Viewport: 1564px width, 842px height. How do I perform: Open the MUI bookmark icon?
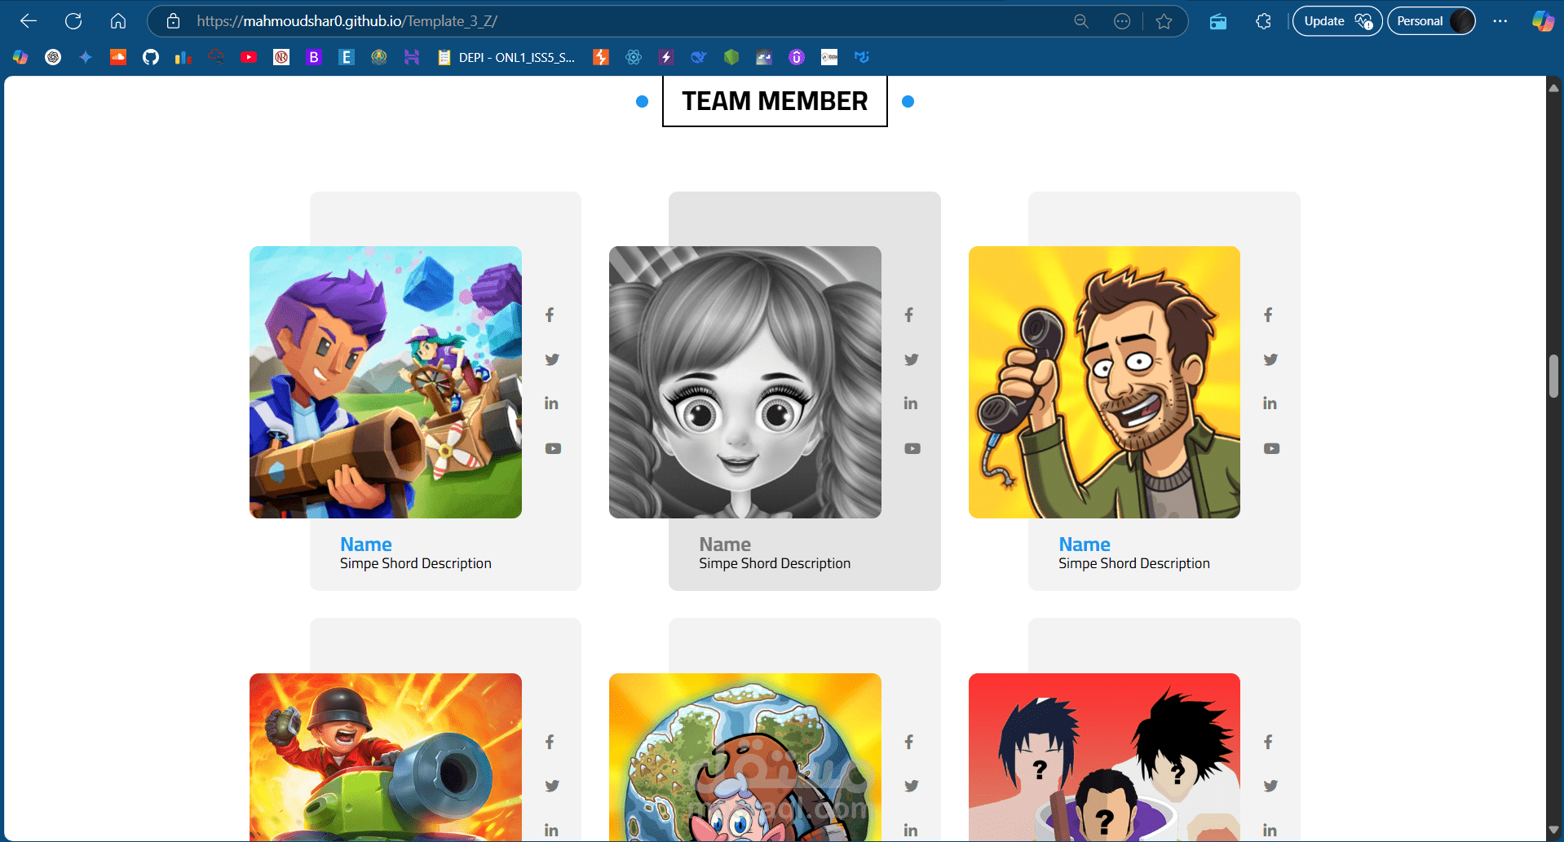click(x=862, y=57)
